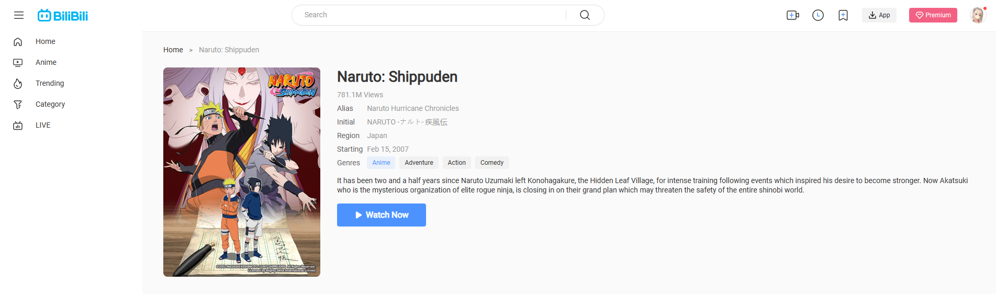
Task: Click the Trending flame icon
Action: (x=18, y=84)
